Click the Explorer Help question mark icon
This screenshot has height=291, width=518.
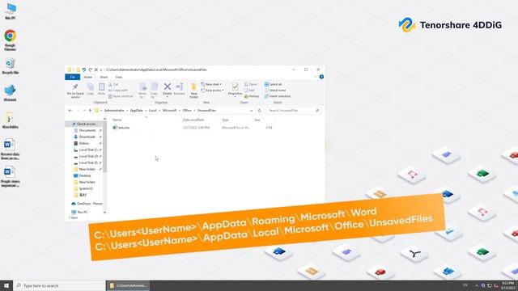pyautogui.click(x=321, y=77)
